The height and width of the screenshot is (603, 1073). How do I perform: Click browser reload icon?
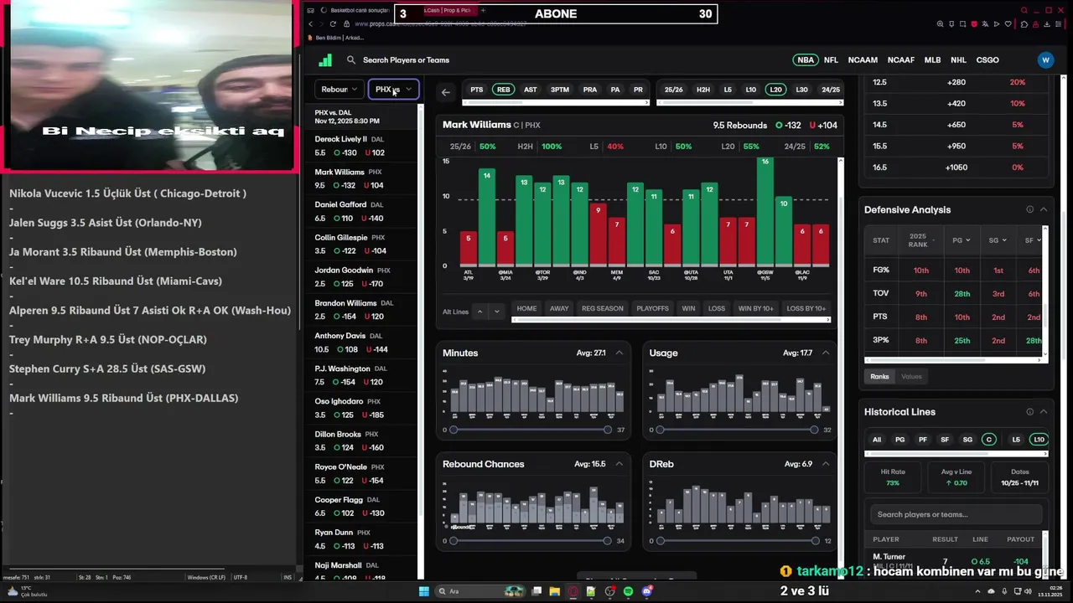tap(333, 23)
